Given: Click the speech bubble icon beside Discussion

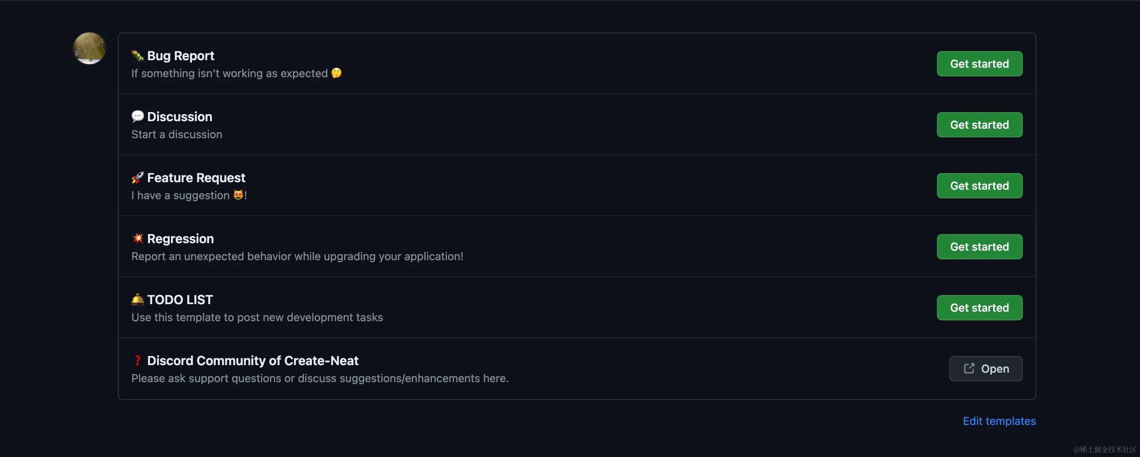Looking at the screenshot, I should (x=138, y=116).
